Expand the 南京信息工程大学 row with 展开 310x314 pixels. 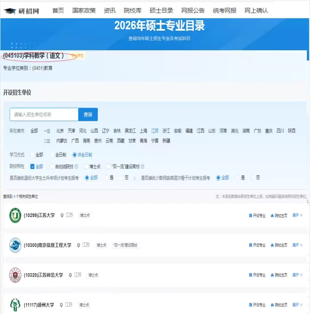298,245
